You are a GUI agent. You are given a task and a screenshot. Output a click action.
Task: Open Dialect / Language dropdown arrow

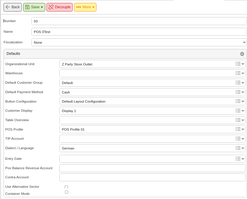243,148
